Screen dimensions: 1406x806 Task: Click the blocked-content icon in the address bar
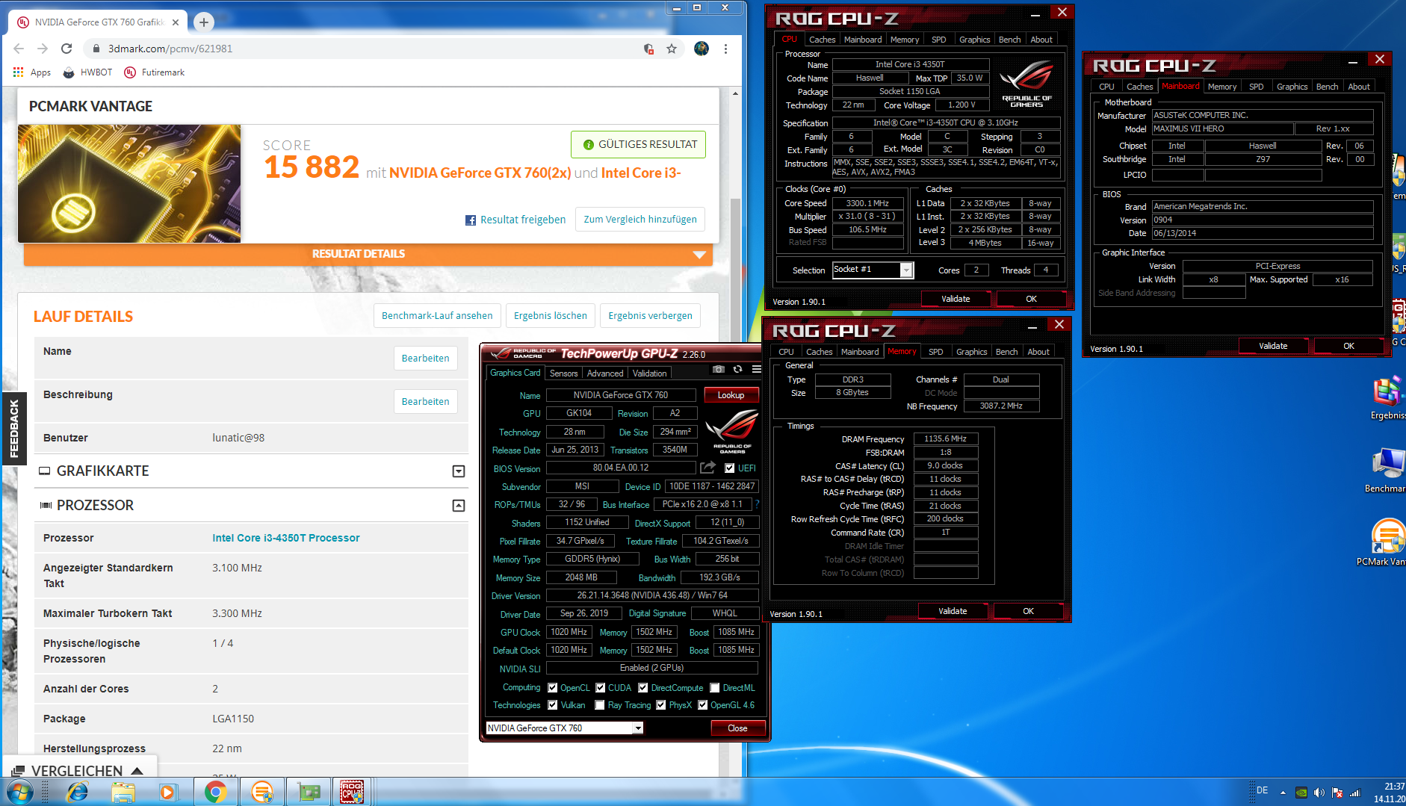(648, 49)
